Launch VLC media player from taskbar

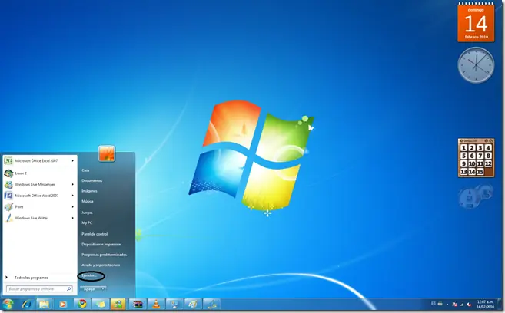[x=156, y=304]
